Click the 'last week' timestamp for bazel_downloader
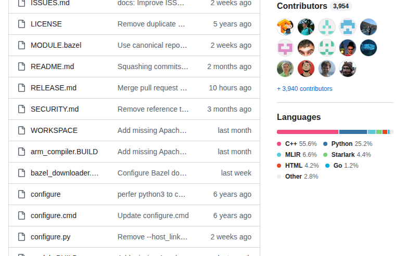Image resolution: width=406 pixels, height=256 pixels. click(236, 173)
